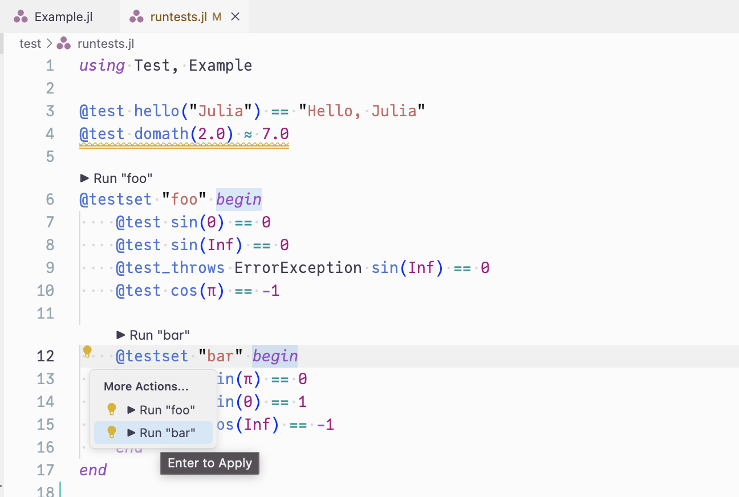739x497 pixels.
Task: Click the Julia logo in the breadcrumb bar
Action: [x=63, y=43]
